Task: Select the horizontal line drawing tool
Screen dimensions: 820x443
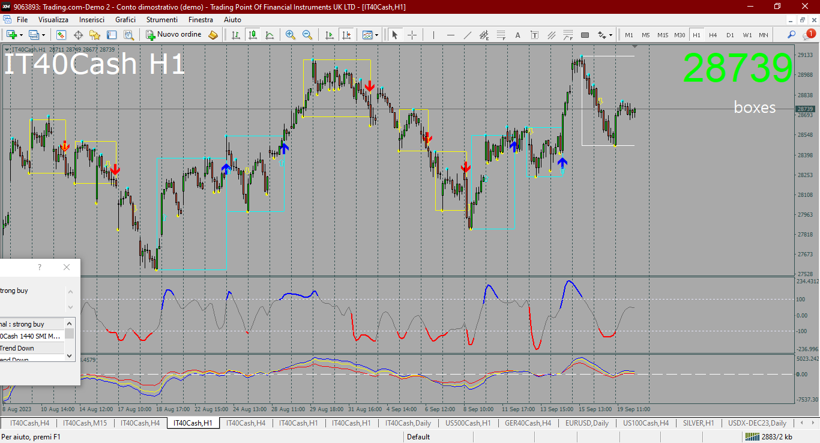Action: (451, 35)
